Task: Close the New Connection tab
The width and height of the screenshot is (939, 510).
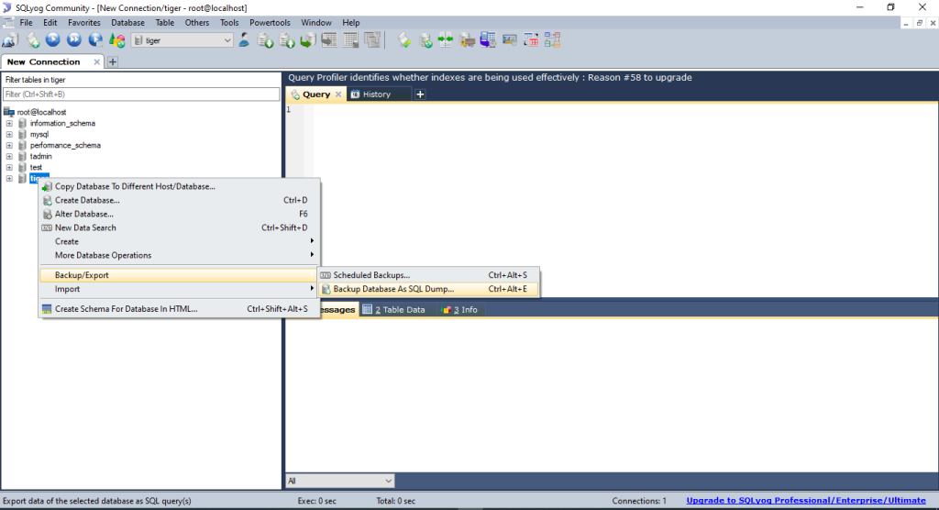Action: (96, 61)
